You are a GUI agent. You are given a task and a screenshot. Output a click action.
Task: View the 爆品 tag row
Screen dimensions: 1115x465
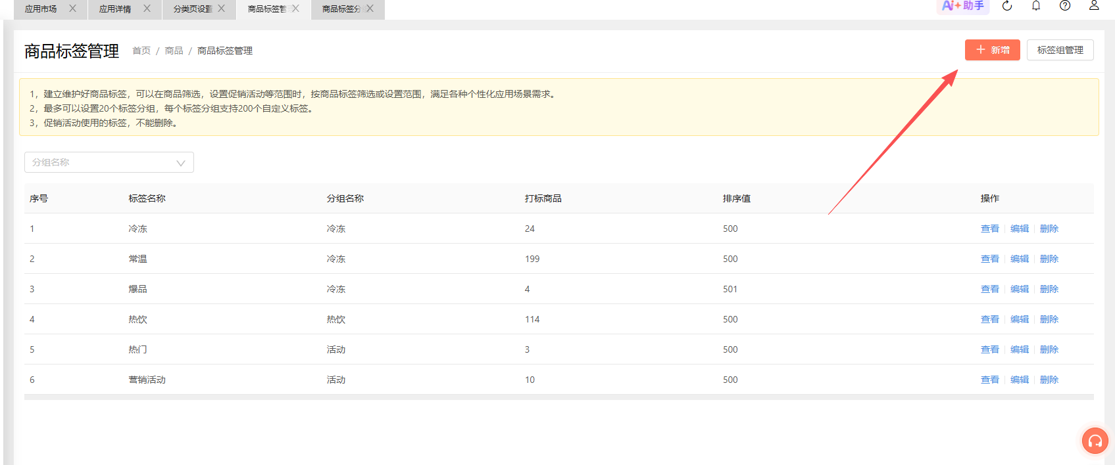coord(989,289)
